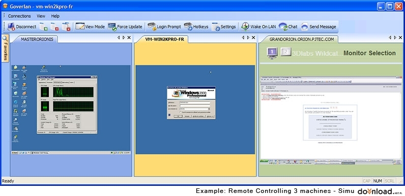The image size is (405, 196).
Task: Click the right arrow in the MASTERORIONIS pane header
Action: (124, 38)
